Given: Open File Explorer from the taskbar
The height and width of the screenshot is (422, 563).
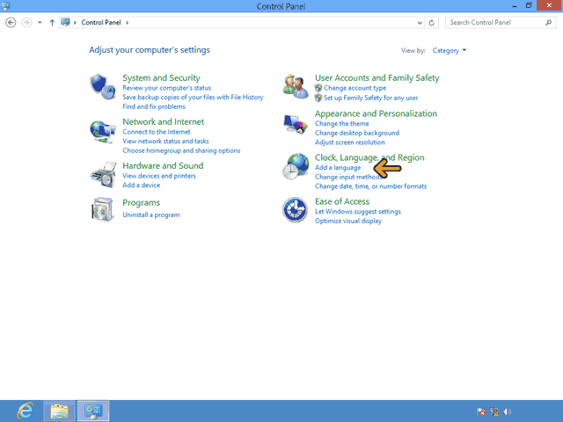Looking at the screenshot, I should [x=59, y=411].
